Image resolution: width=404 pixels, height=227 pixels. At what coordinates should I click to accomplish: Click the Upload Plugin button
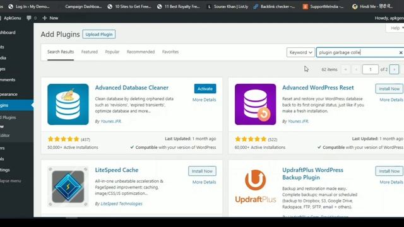(99, 34)
